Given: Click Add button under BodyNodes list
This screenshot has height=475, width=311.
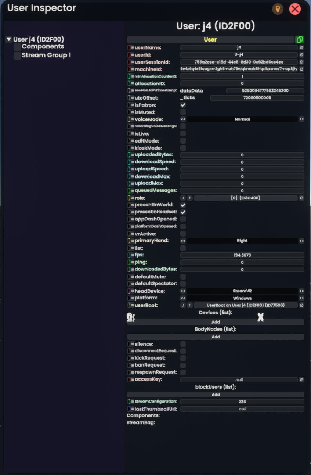Looking at the screenshot, I should coord(216,337).
